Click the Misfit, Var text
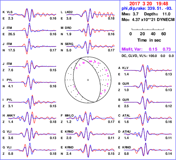Screen dimensions: 176x160 [132, 49]
